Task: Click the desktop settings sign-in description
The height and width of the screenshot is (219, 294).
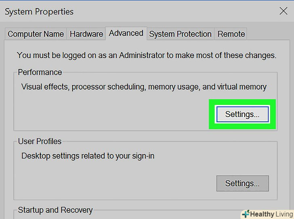Action: pos(88,156)
